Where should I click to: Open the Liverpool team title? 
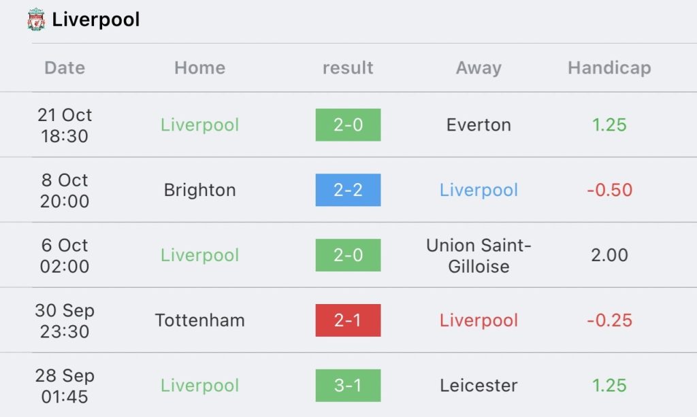pos(96,20)
